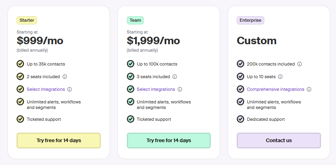Click checkmark beside Team 'Ticketed support'
The image size is (336, 165).
click(x=130, y=119)
